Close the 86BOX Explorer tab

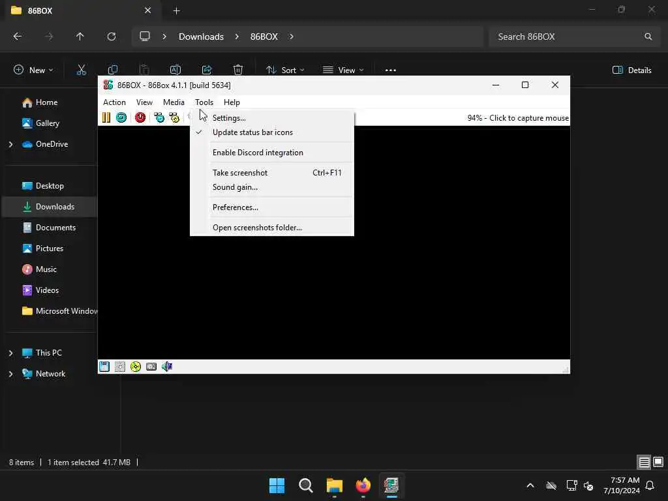[x=147, y=10]
